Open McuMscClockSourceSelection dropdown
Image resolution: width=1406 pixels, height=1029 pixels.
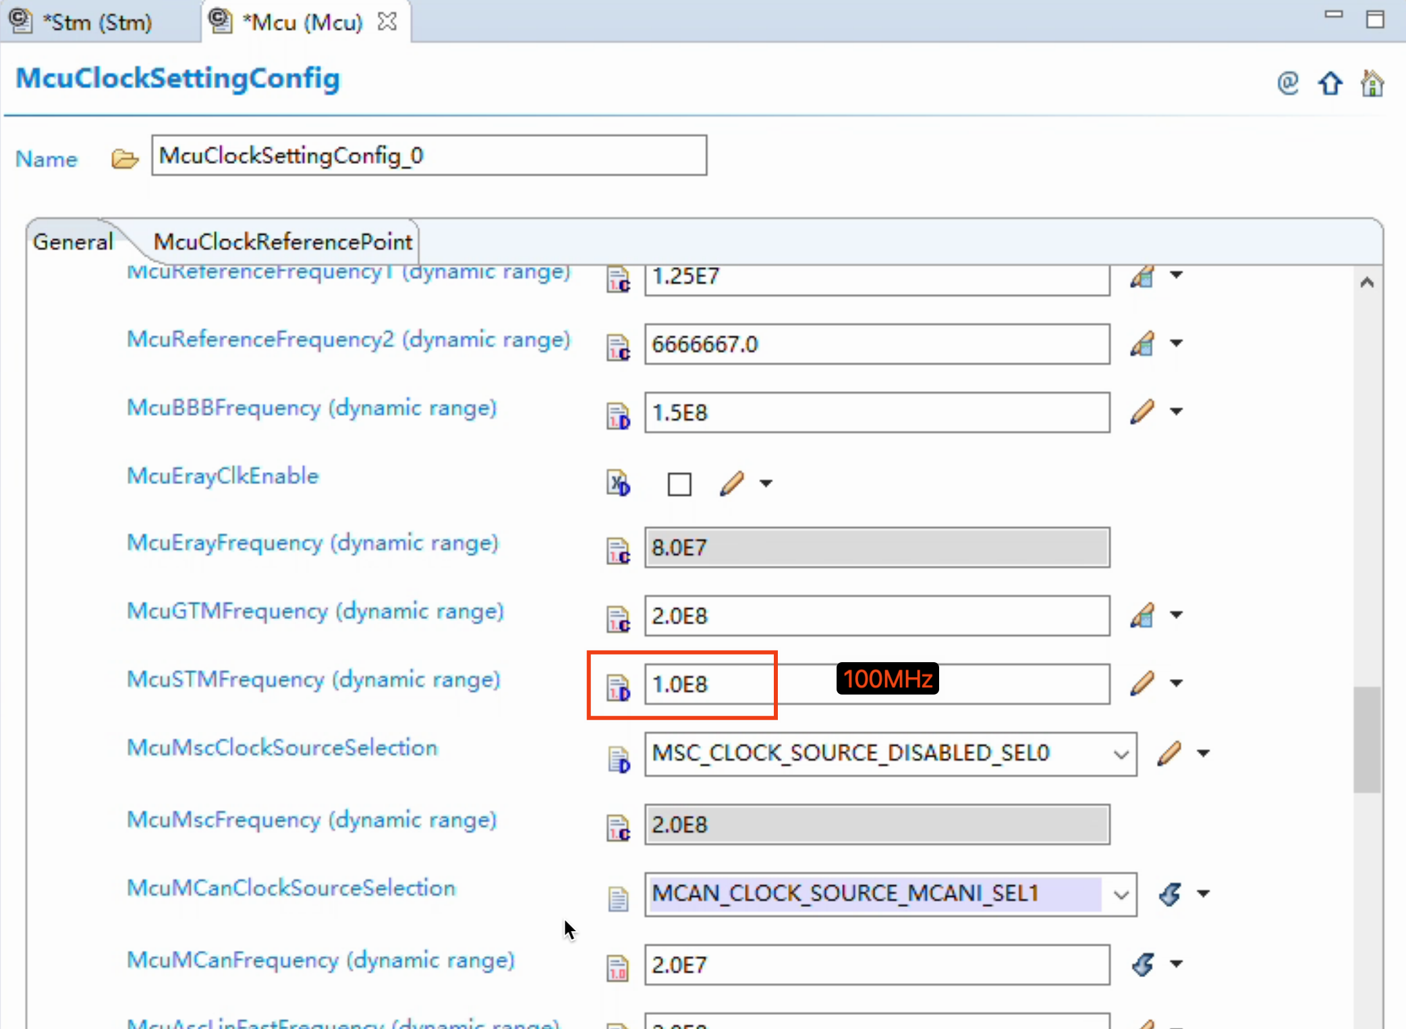[1121, 754]
